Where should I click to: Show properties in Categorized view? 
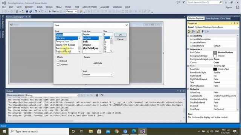189,31
